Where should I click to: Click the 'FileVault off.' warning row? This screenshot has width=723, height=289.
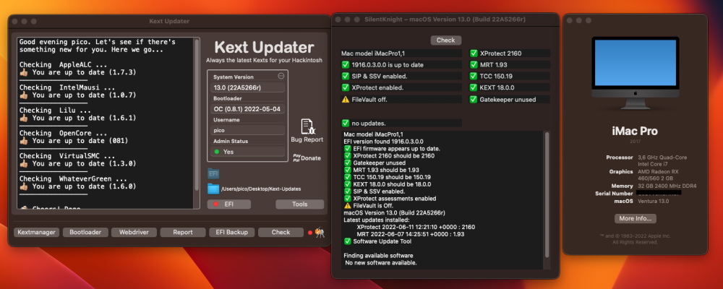click(x=401, y=99)
